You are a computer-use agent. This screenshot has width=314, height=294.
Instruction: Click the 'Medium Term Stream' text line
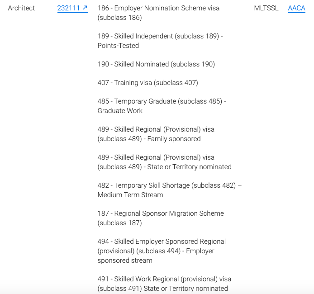[x=130, y=195]
